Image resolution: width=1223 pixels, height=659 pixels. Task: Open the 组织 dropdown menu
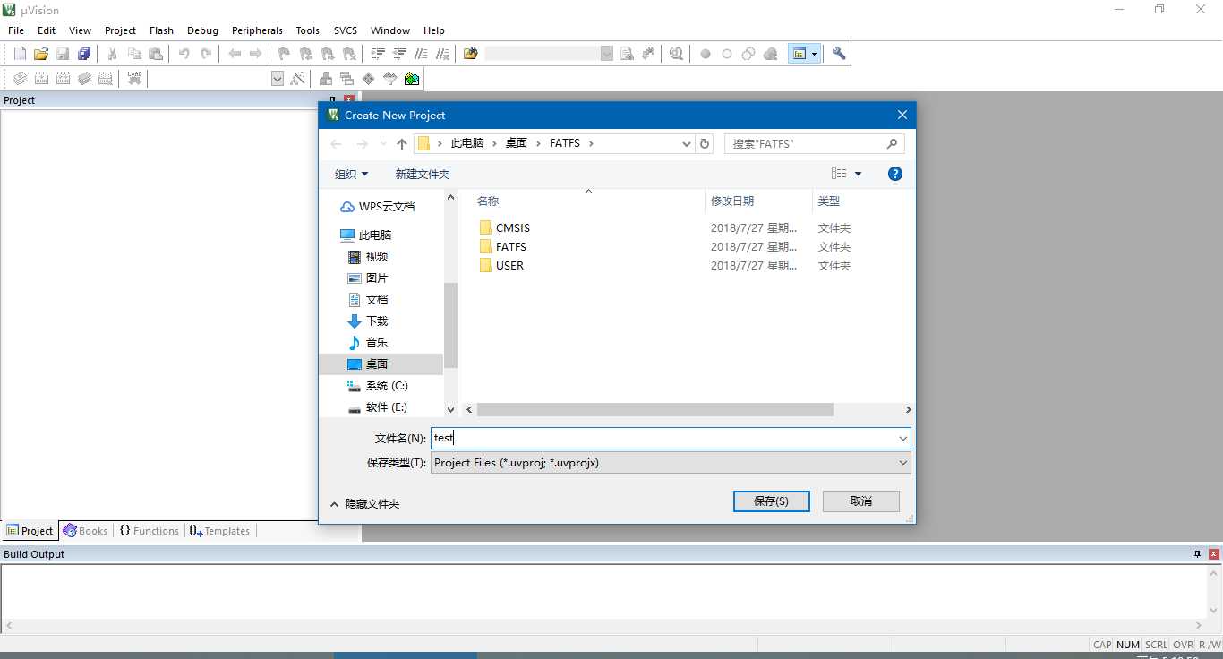tap(351, 174)
